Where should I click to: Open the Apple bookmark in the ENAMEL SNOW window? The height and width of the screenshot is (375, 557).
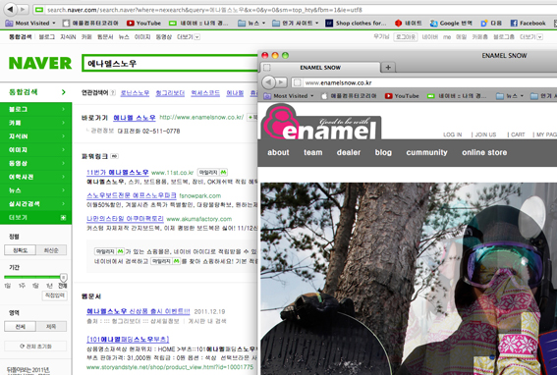[349, 96]
